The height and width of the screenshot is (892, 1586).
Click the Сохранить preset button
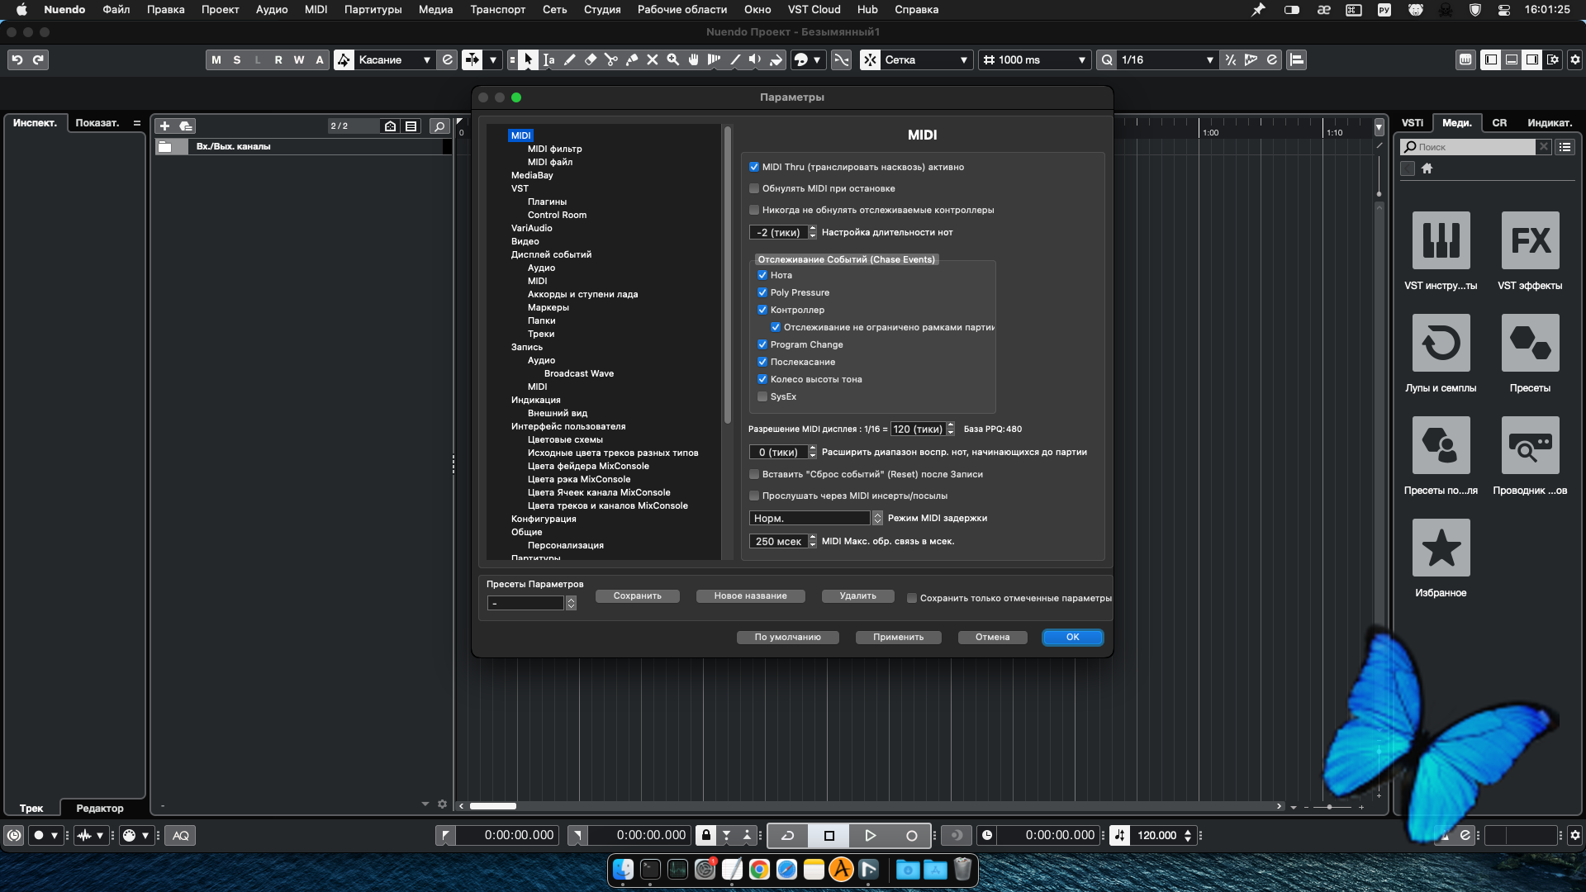637,595
